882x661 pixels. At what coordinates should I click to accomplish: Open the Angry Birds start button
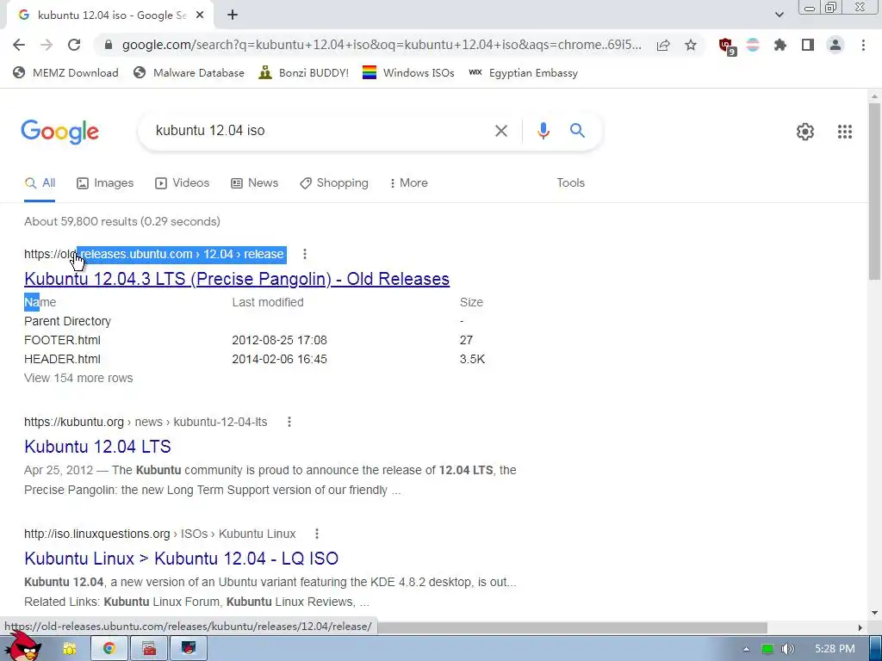coord(25,646)
